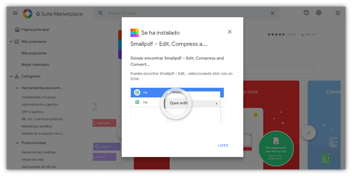Click the chart icon beside Más populares
Viewport: 352px width, 176px height.
[17, 41]
